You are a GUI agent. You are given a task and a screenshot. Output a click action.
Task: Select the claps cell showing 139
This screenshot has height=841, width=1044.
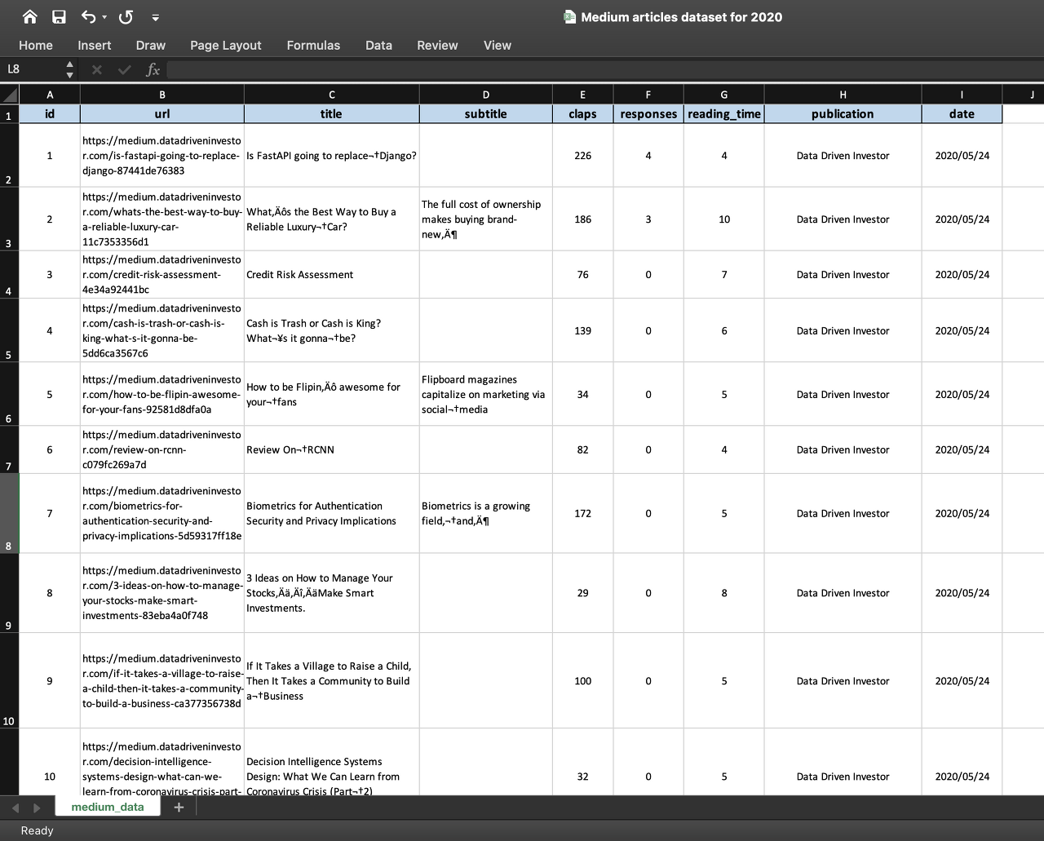pyautogui.click(x=582, y=330)
